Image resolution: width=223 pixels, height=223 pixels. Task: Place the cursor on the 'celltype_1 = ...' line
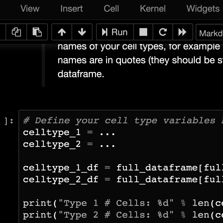[x=69, y=132]
